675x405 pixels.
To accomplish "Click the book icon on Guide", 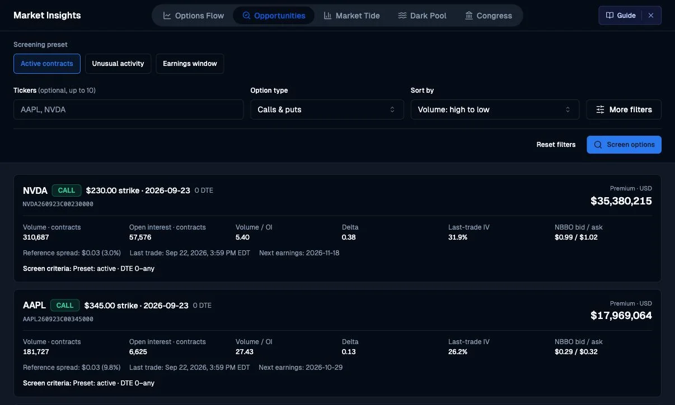I will [610, 16].
